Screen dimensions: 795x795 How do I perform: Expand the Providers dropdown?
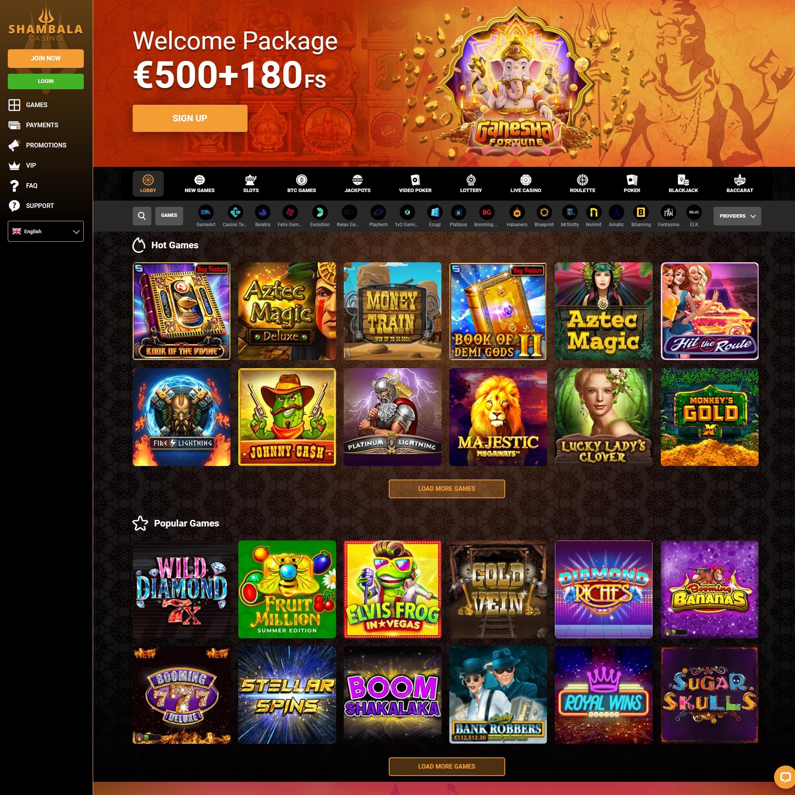737,216
